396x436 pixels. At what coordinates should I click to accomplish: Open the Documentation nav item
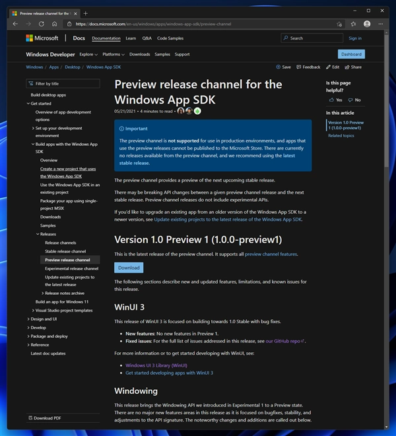click(106, 38)
